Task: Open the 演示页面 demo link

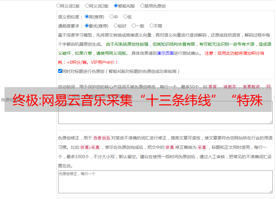Action: (x=165, y=53)
